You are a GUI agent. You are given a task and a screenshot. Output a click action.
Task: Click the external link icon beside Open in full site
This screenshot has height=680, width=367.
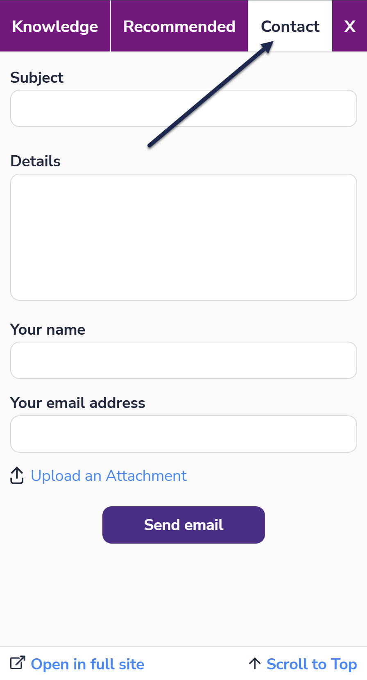pos(18,663)
